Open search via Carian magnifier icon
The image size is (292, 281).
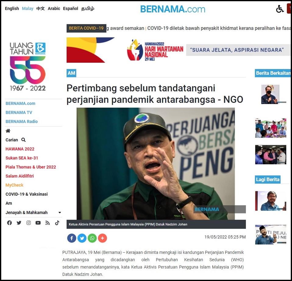click(23, 140)
